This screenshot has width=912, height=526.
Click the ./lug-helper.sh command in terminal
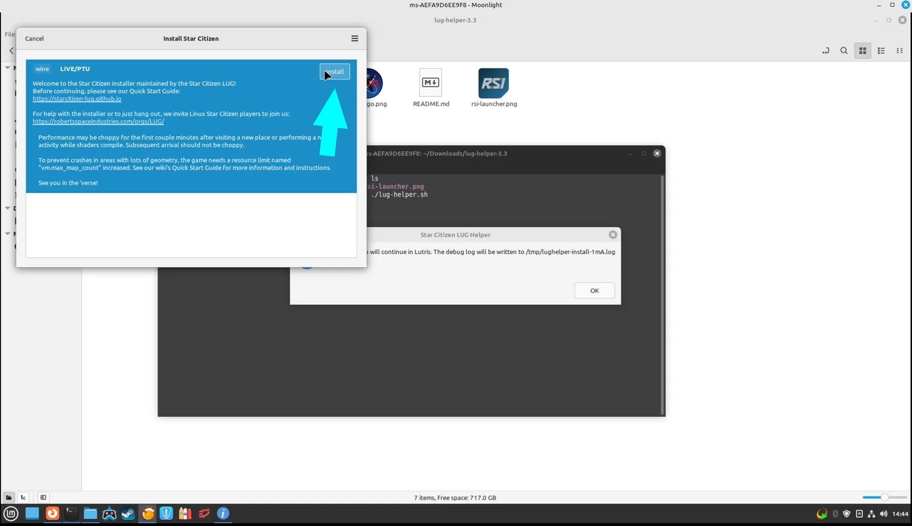pos(400,195)
